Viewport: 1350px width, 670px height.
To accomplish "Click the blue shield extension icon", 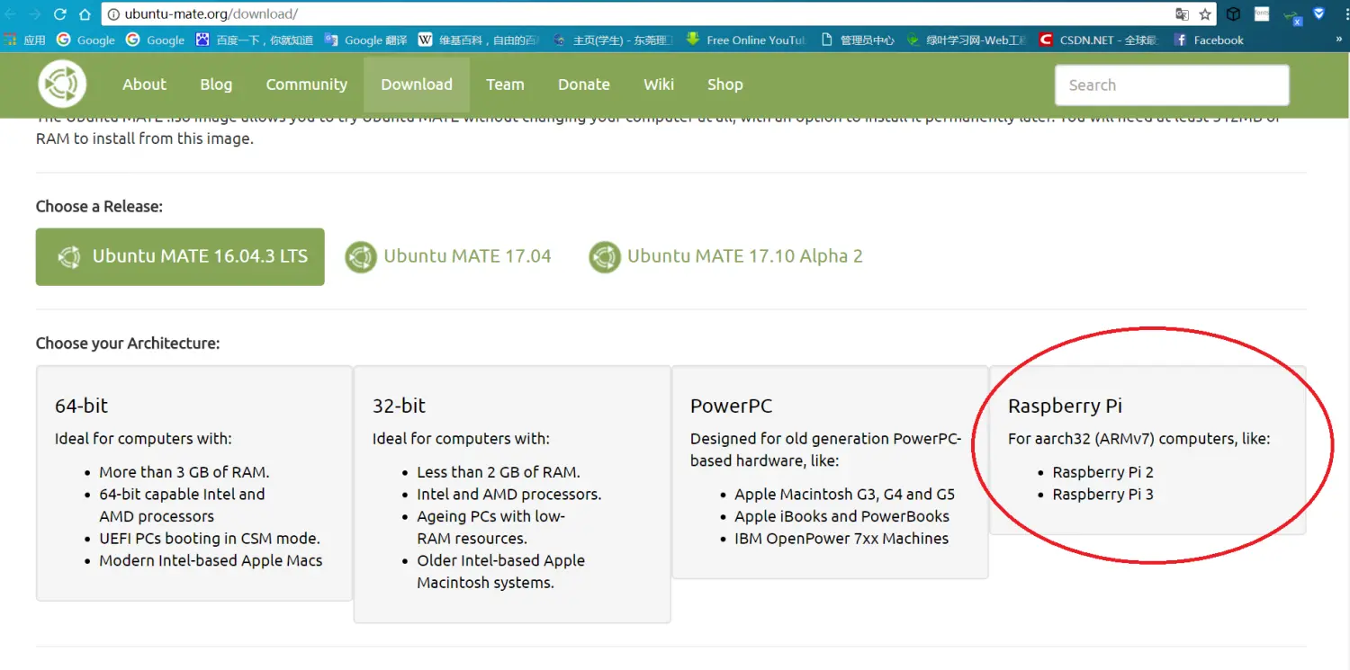I will point(1319,13).
